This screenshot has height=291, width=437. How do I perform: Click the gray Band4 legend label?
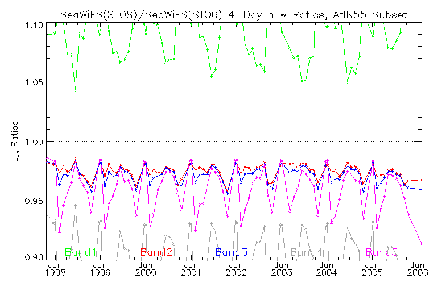(307, 252)
